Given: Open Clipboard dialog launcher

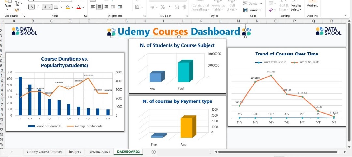Looking at the screenshot, I should tap(24, 16).
